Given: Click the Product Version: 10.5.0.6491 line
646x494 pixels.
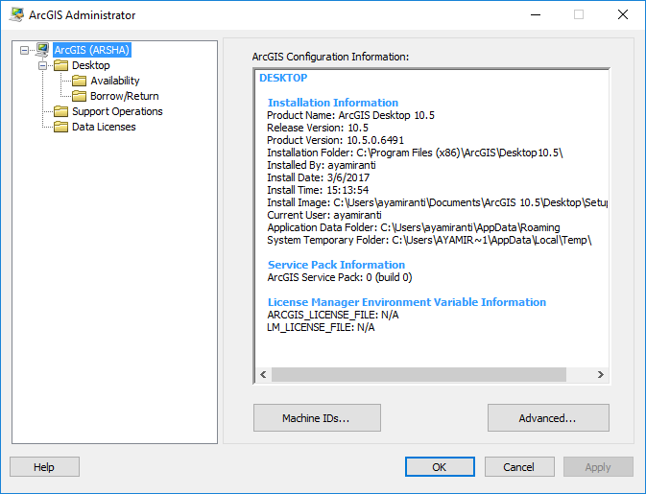Looking at the screenshot, I should pyautogui.click(x=335, y=140).
